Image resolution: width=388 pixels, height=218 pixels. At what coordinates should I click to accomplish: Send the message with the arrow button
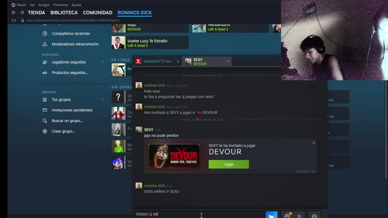pyautogui.click(x=272, y=215)
